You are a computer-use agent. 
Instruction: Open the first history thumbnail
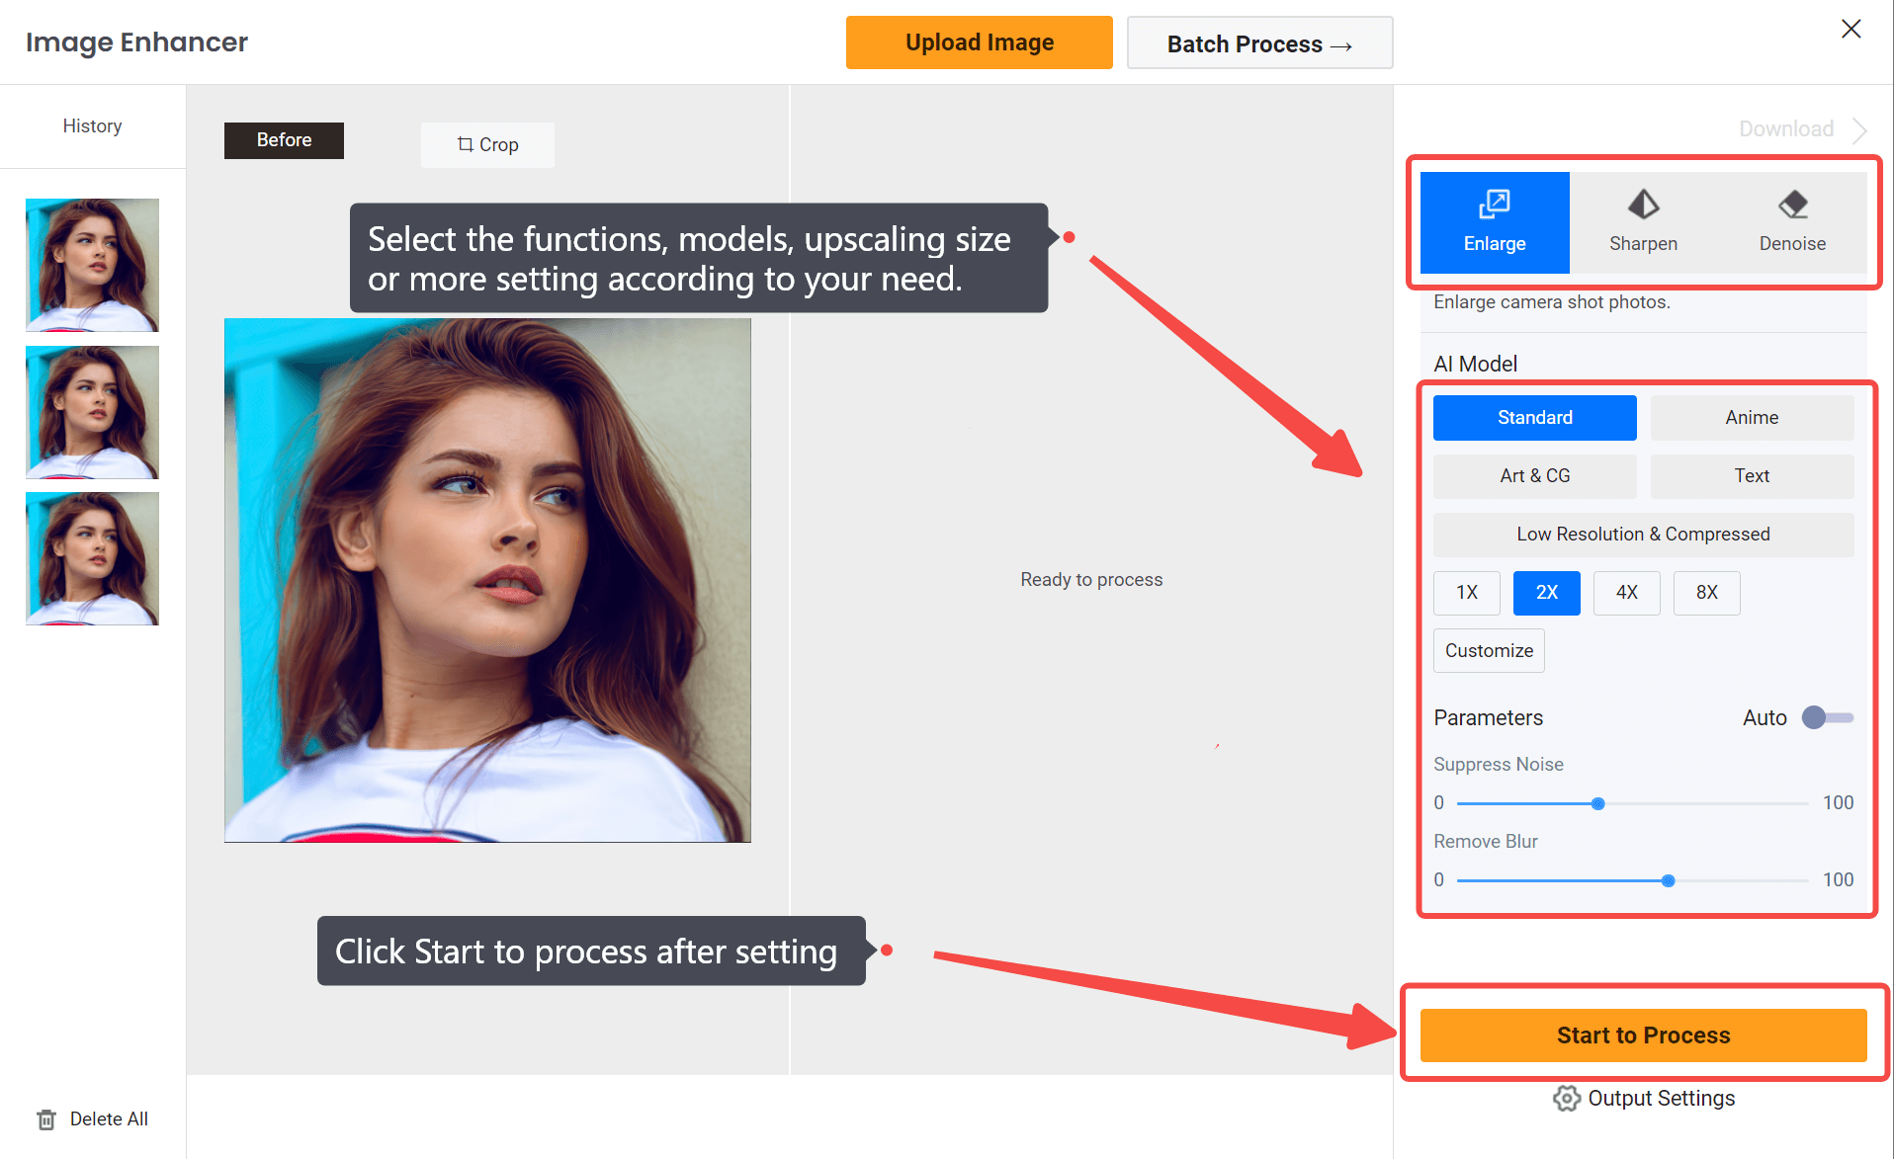click(92, 264)
